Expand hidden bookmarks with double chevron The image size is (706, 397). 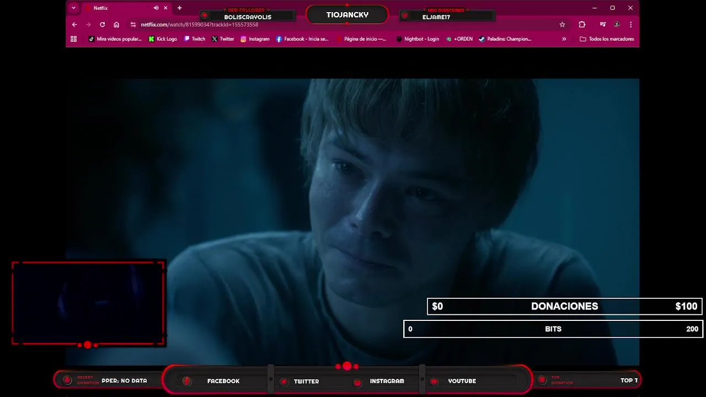(x=564, y=39)
